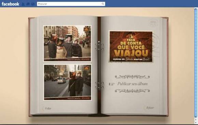198x125 pixels.
Task: Click the ornament above Publicar seu álbum
Action: tap(132, 77)
